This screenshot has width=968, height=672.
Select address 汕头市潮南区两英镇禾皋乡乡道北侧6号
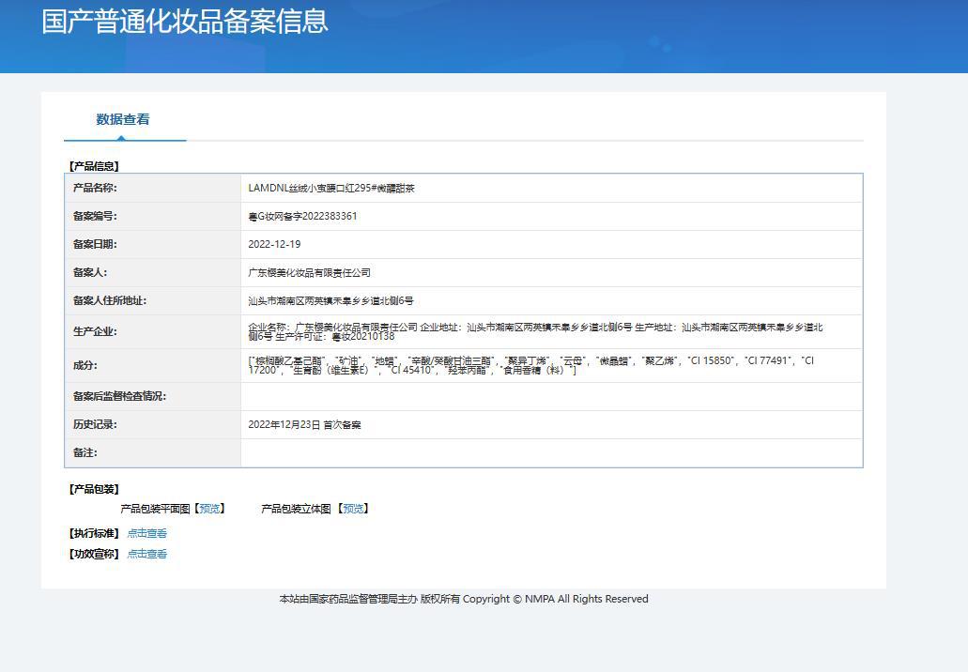(x=330, y=301)
